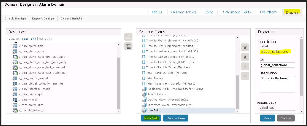Click v_dim_alarm_title table icon
The width and height of the screenshot is (307, 126).
coord(15,46)
